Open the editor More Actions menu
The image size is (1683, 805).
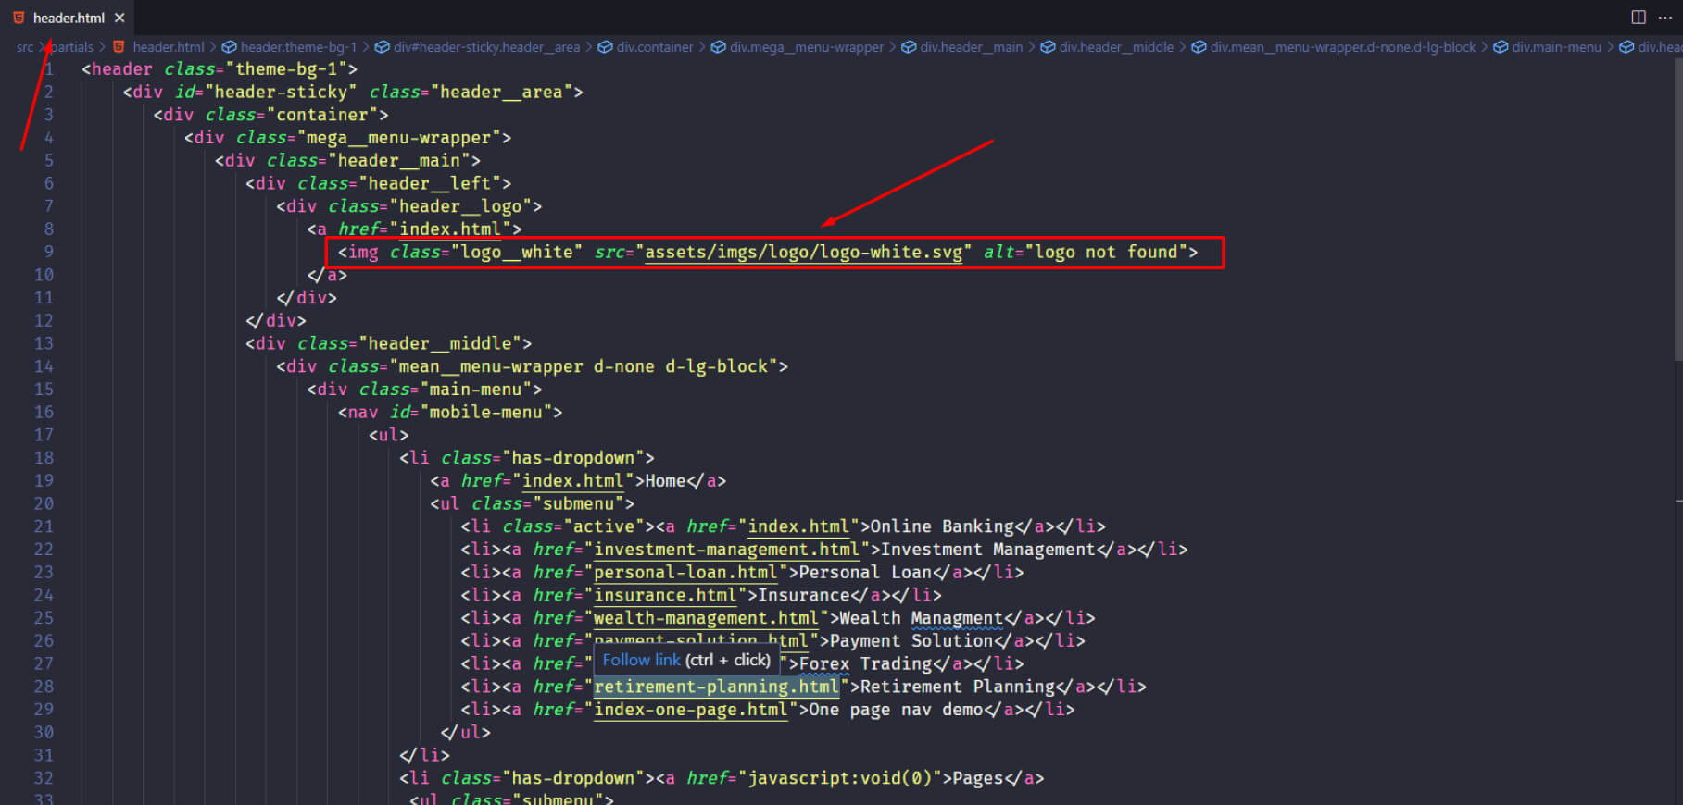[x=1664, y=18]
